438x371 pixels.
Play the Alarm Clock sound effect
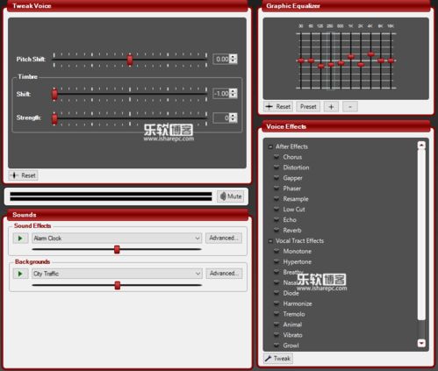(20, 239)
